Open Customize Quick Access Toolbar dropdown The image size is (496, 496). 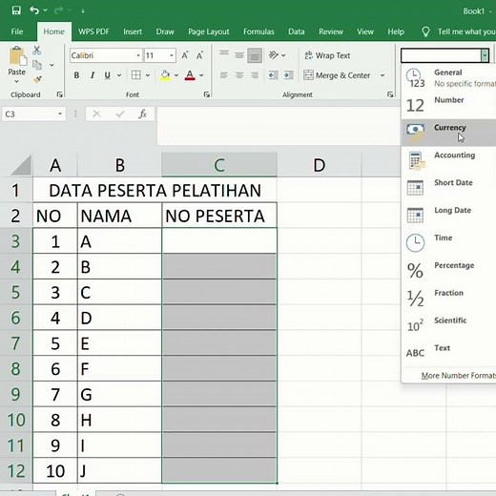pyautogui.click(x=83, y=11)
